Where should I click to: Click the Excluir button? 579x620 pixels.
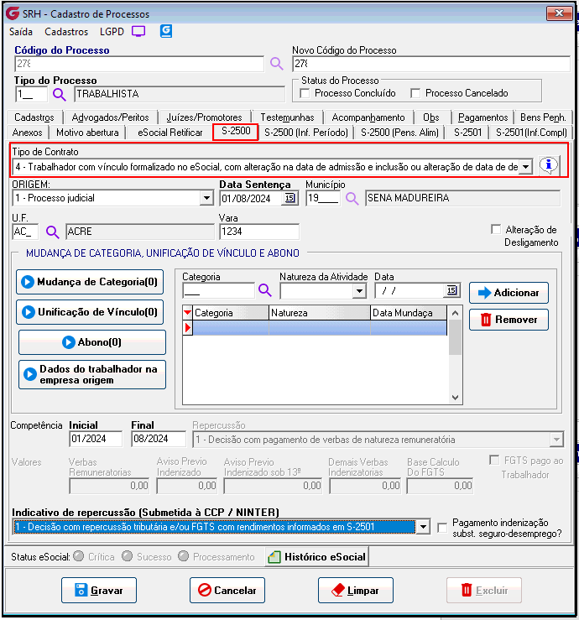coord(484,590)
